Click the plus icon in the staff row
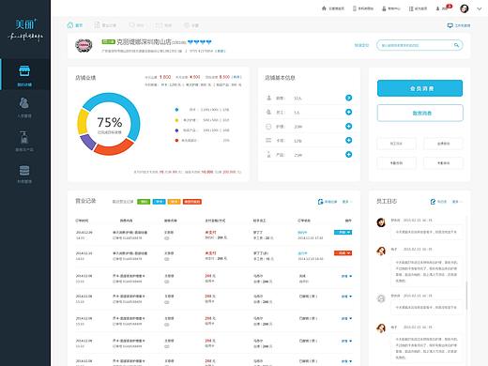 click(x=349, y=112)
